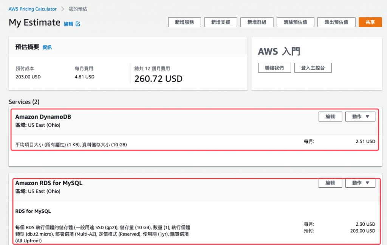Click the 登入主控台 button
Viewport: 387px width, 245px height.
click(x=313, y=68)
